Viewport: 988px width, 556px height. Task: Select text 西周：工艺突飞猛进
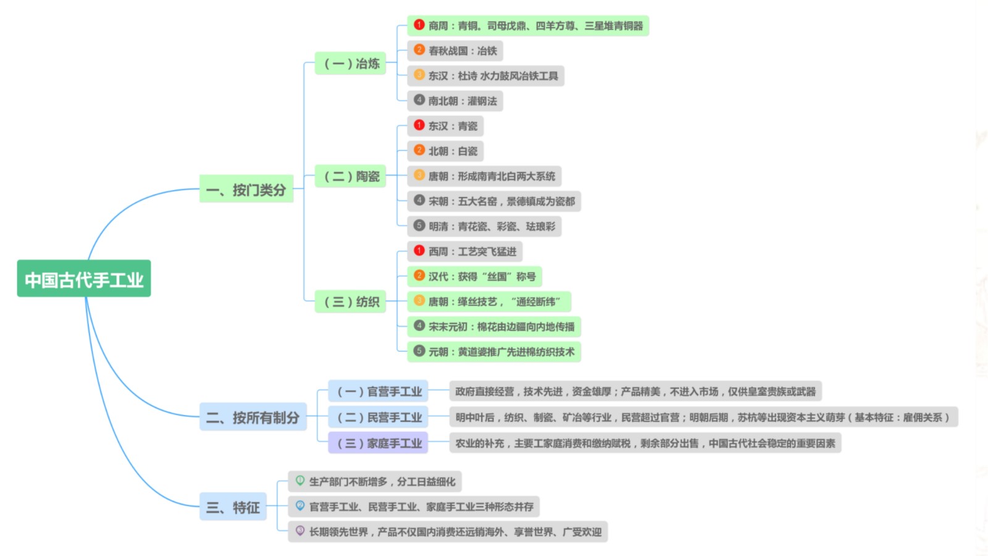pos(472,251)
